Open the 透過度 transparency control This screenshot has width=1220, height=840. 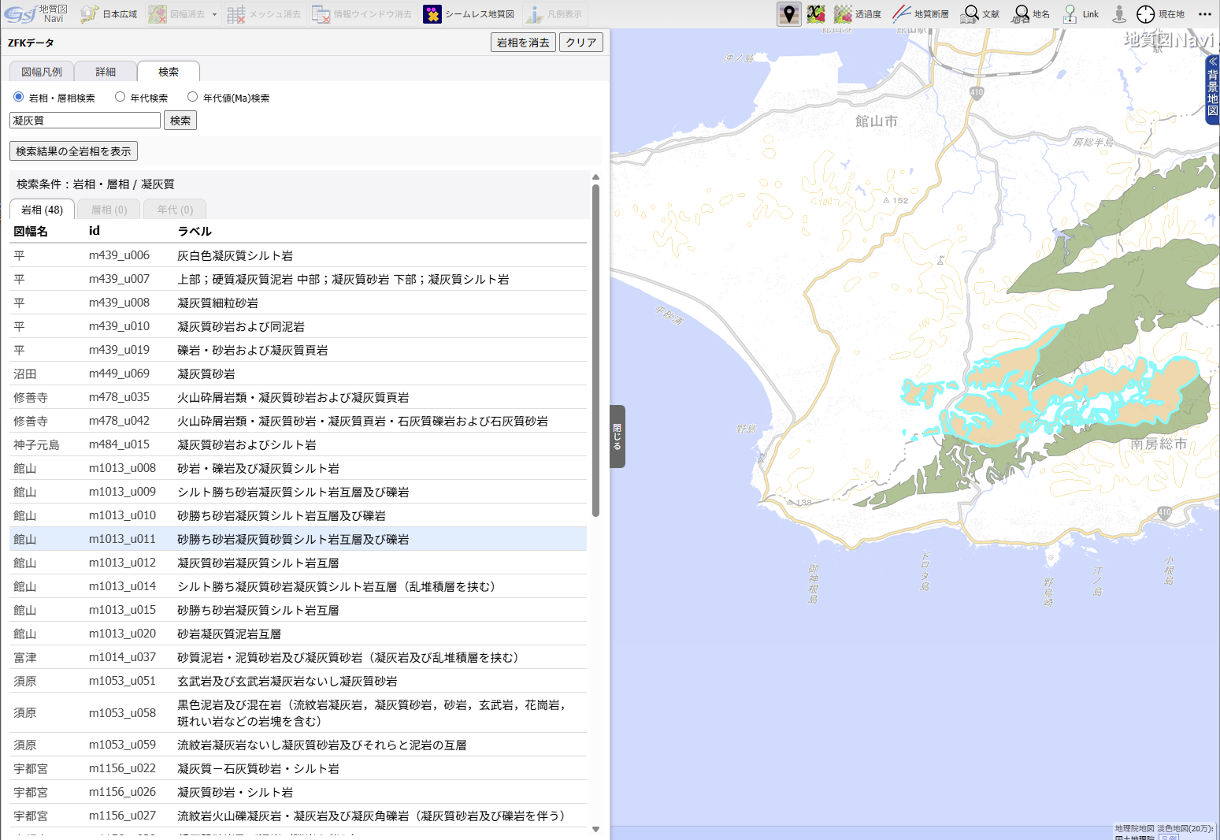pyautogui.click(x=858, y=14)
